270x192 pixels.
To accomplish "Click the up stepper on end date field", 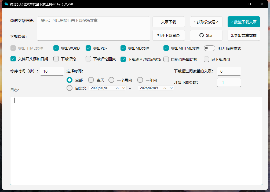I will click(x=165, y=88).
